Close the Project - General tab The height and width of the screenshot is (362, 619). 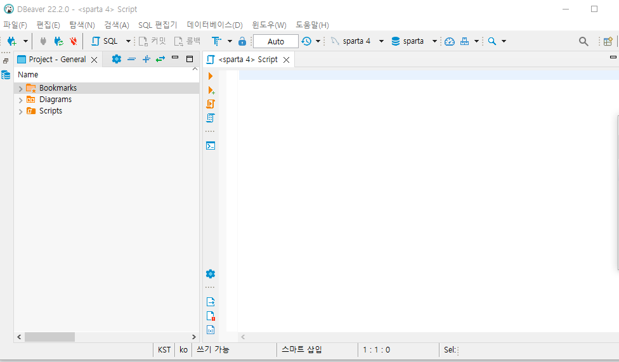coord(94,60)
